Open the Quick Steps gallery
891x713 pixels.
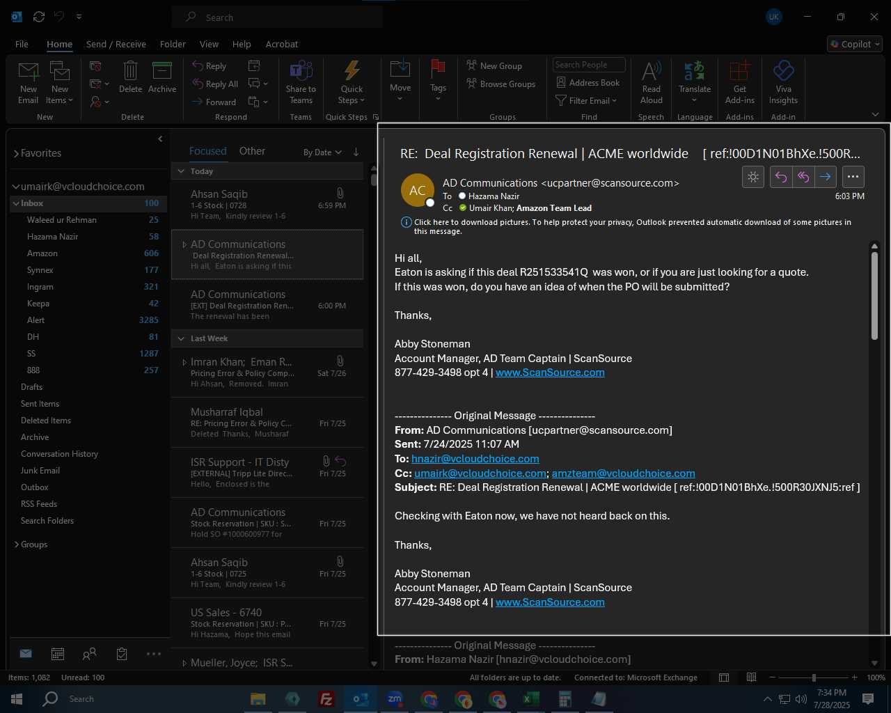coord(352,83)
